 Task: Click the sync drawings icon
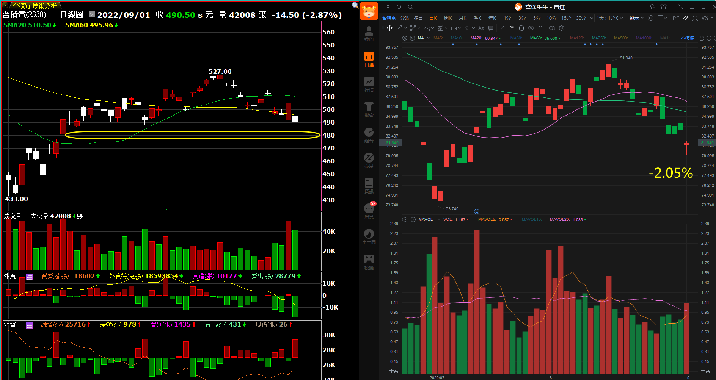521,28
